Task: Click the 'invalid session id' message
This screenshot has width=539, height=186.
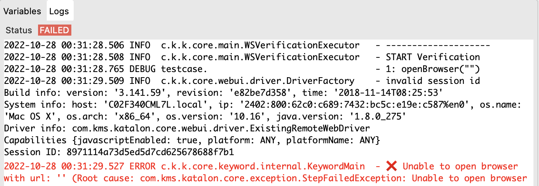Action: point(433,81)
